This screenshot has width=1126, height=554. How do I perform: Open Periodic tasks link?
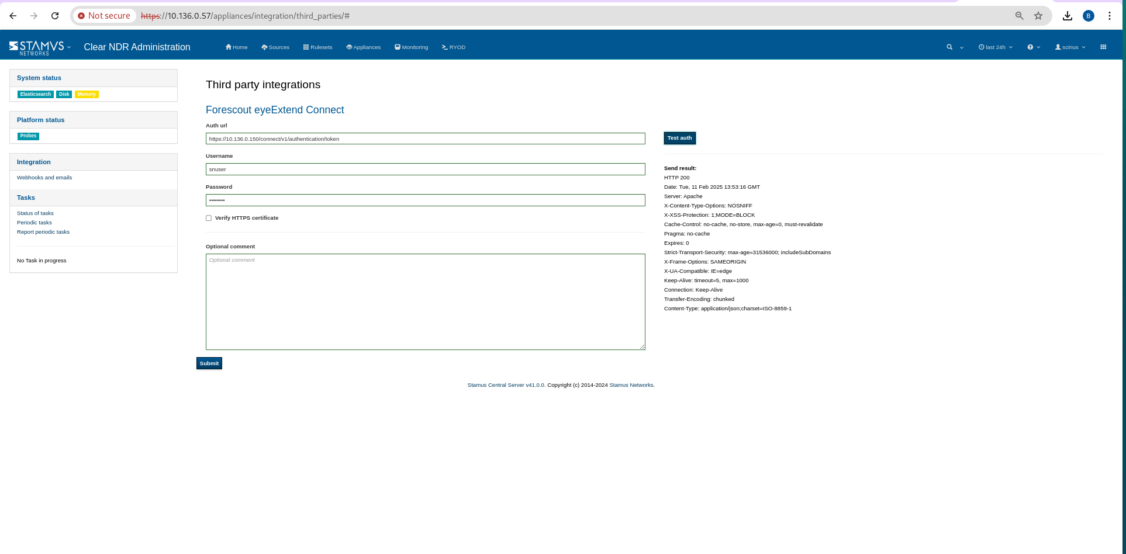pos(34,223)
